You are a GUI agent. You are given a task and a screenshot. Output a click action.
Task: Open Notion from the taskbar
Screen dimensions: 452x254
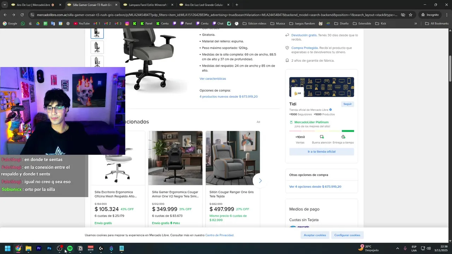click(x=80, y=248)
